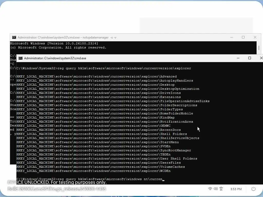263x197 pixels.
Task: Click the 'reg query ...currentversion\explorer' command line
Action: tap(104, 68)
